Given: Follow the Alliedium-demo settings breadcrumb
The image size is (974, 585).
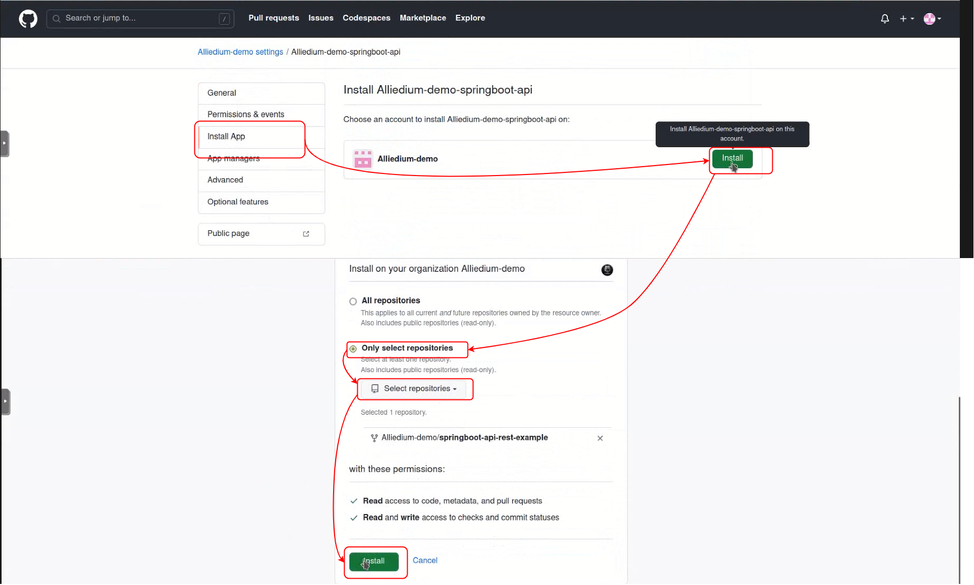Looking at the screenshot, I should coord(240,52).
